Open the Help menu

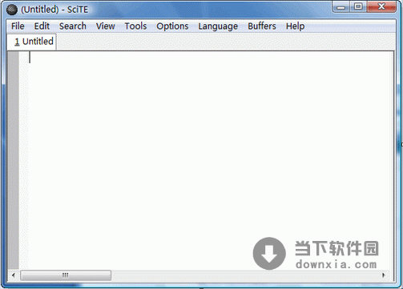coord(295,26)
